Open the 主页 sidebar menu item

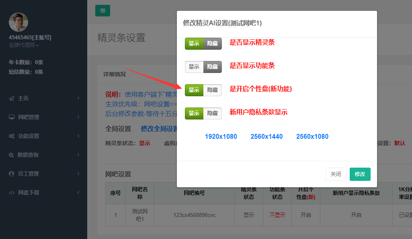[44, 98]
